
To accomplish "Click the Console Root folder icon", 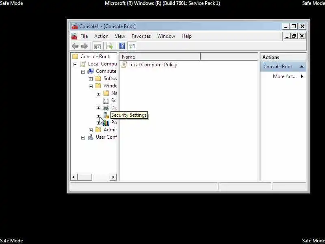I will [x=75, y=57].
